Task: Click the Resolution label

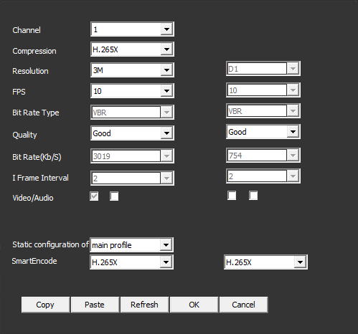Action: click(30, 71)
